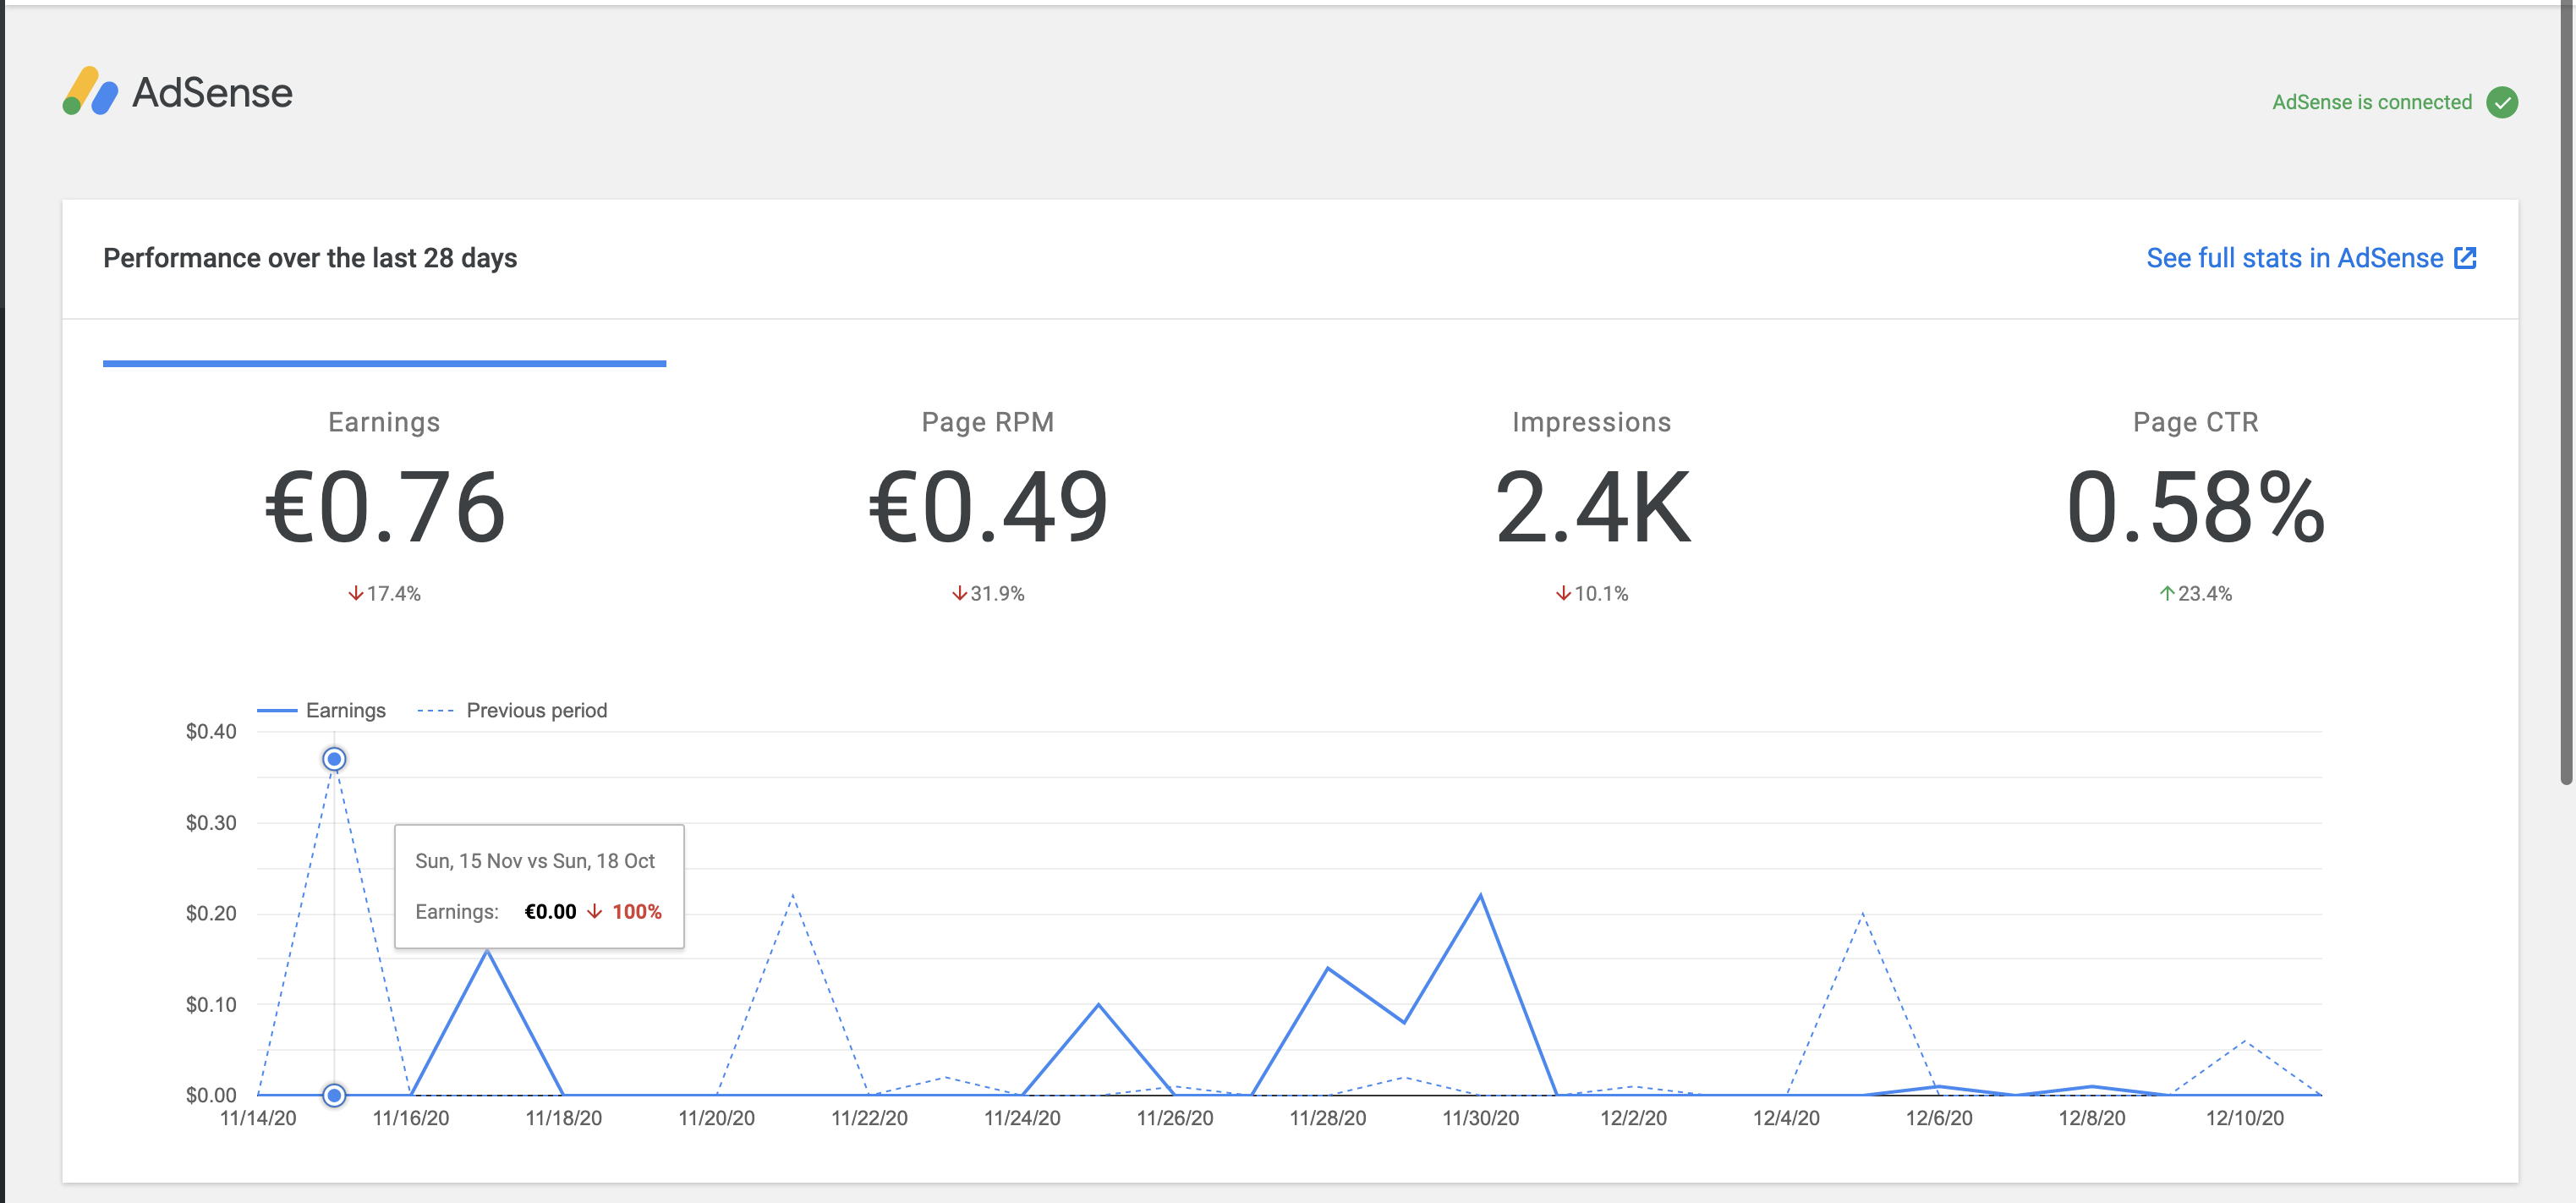The width and height of the screenshot is (2576, 1203).
Task: Expand the Performance over the last 28 days panel
Action: [311, 257]
